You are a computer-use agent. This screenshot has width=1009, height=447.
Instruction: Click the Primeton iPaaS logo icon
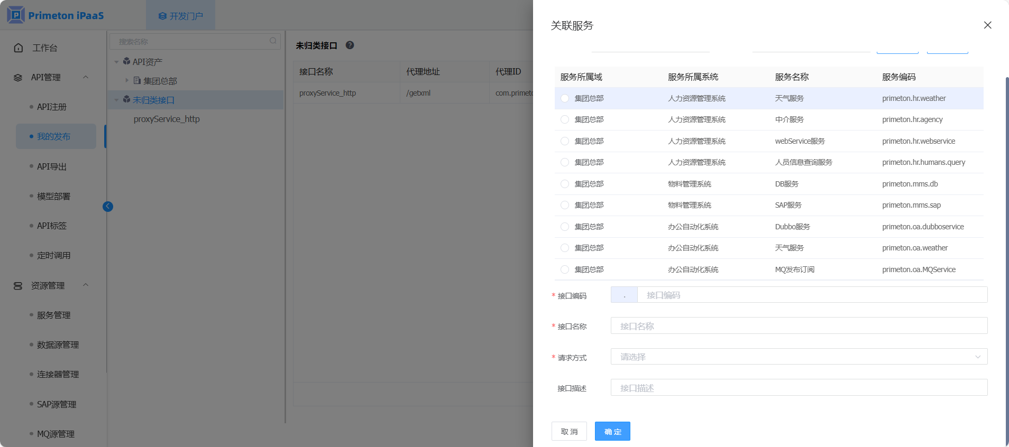[x=16, y=15]
